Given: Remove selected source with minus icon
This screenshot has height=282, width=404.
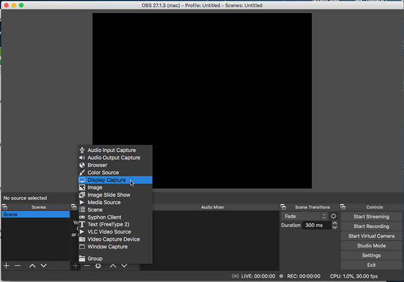Looking at the screenshot, I should pyautogui.click(x=87, y=266).
